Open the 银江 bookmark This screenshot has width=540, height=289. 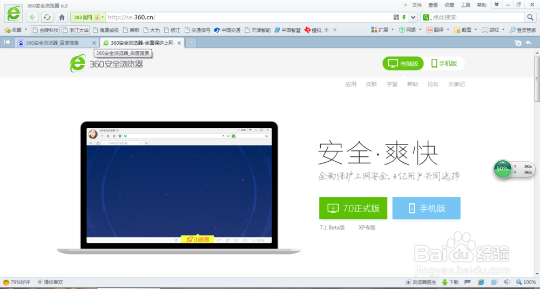172,30
